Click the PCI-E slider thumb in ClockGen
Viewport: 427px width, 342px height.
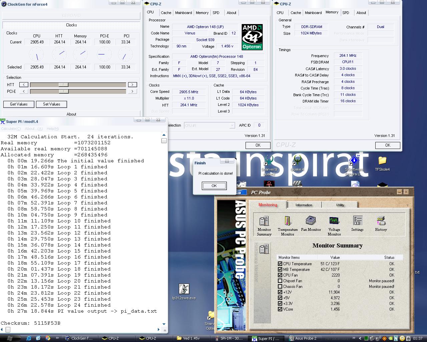pyautogui.click(x=63, y=92)
